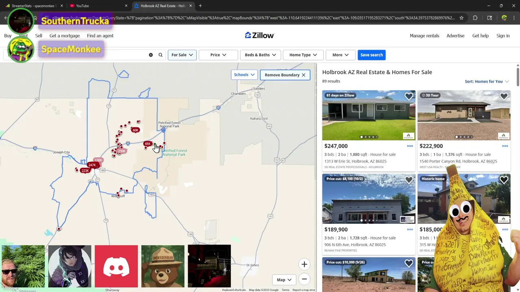Click the magnifying glass search icon
Image resolution: width=520 pixels, height=292 pixels.
(x=160, y=55)
